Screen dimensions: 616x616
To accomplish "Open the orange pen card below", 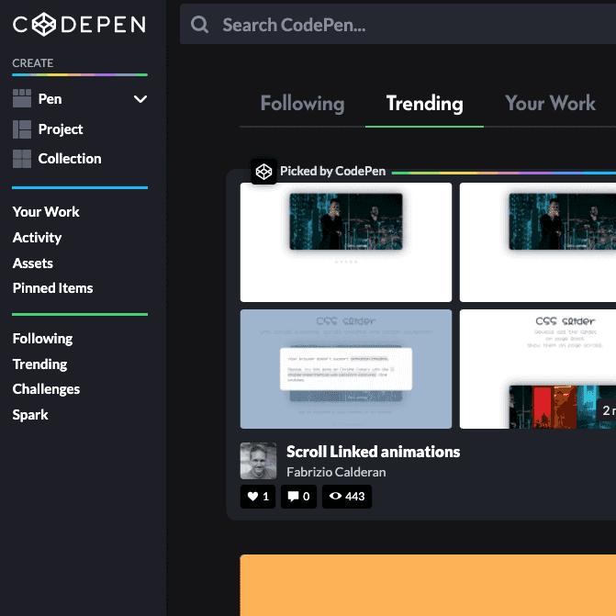I will pos(428,586).
